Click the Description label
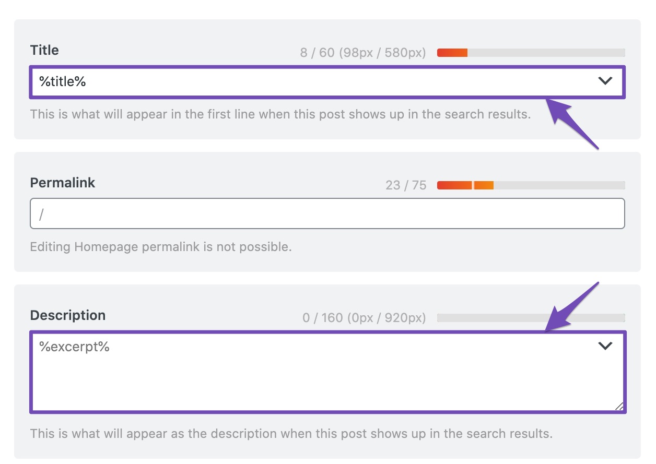Viewport: 656px width, 464px height. [68, 316]
